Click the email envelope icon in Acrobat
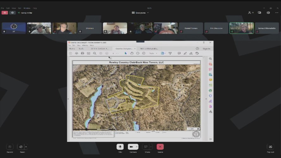Viewport: 281px width, 158px height. pyautogui.click(x=89, y=53)
